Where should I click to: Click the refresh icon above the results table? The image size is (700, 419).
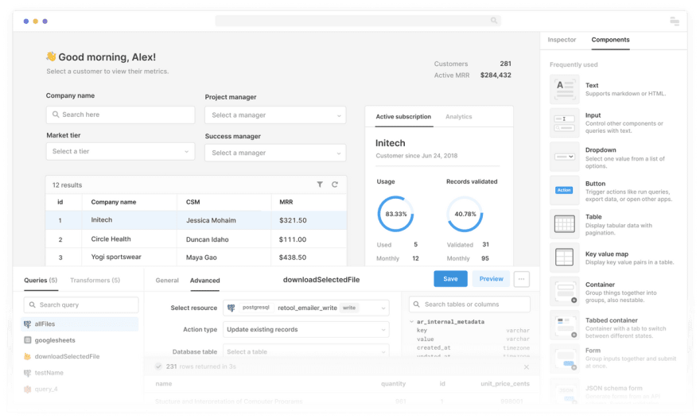coord(334,184)
